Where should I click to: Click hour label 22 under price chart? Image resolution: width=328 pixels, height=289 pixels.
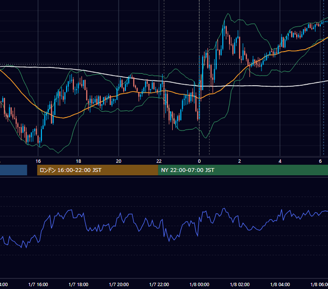159,161
